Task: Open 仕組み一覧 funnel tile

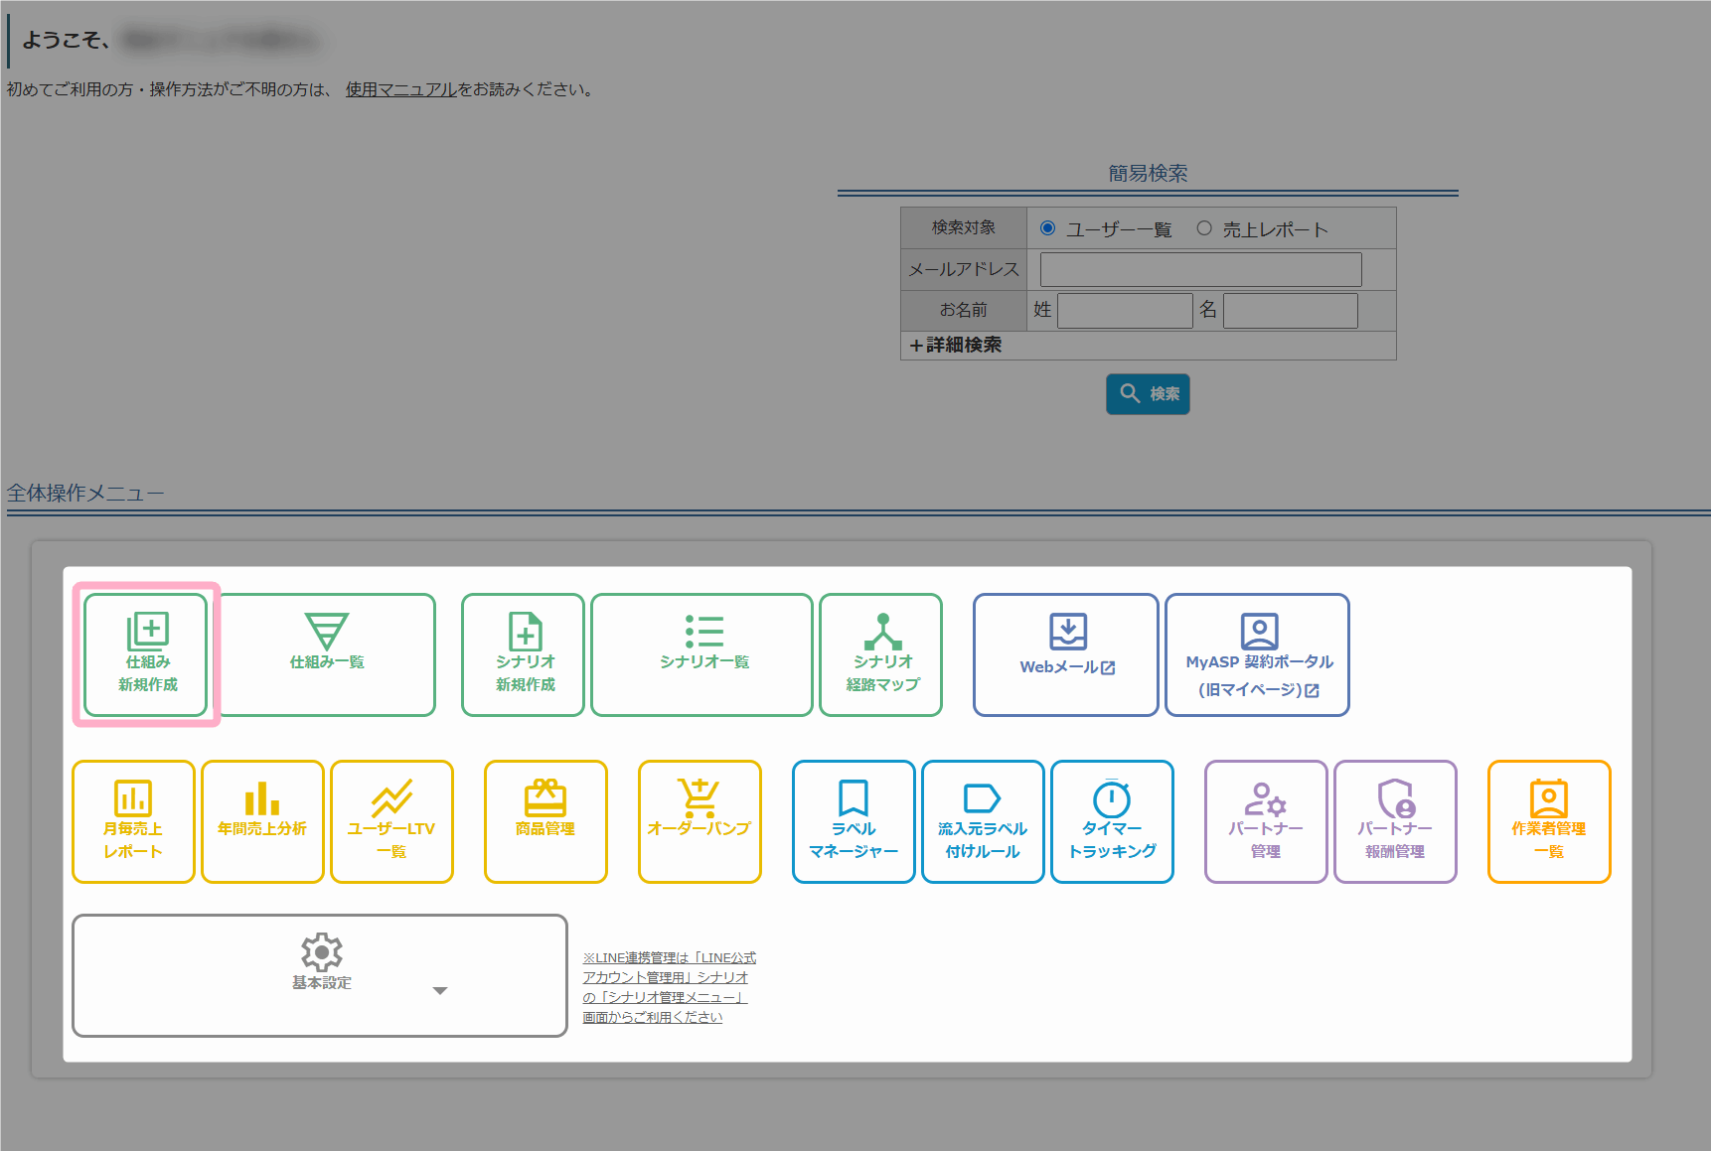Action: (326, 654)
